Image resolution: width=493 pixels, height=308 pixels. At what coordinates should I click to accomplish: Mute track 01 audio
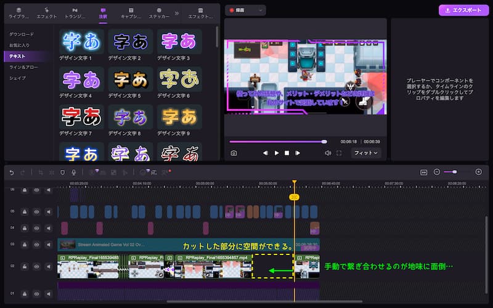(49, 294)
